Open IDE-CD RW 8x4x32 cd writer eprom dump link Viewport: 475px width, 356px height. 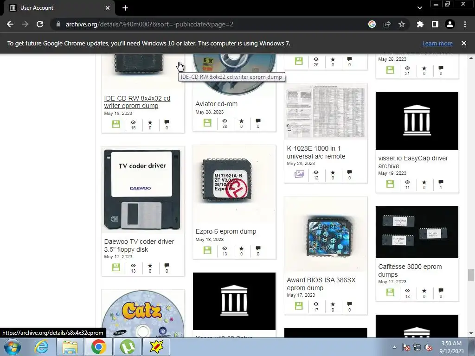(137, 102)
